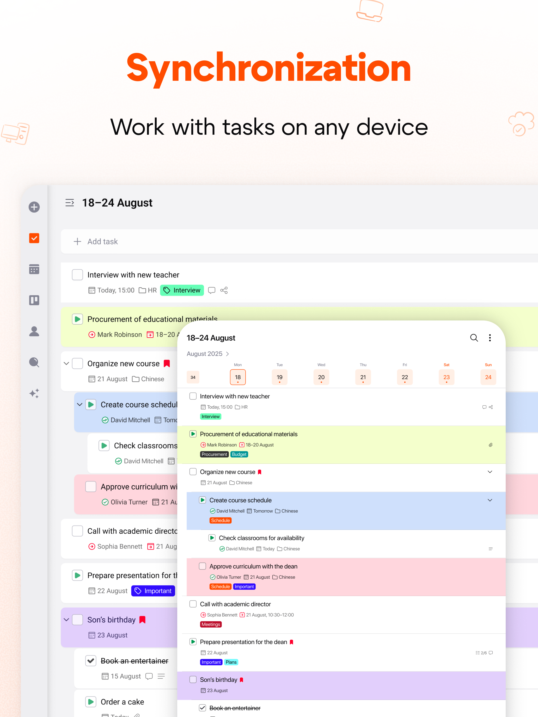Check off Interview with new teacher task
The height and width of the screenshot is (717, 538).
point(77,275)
